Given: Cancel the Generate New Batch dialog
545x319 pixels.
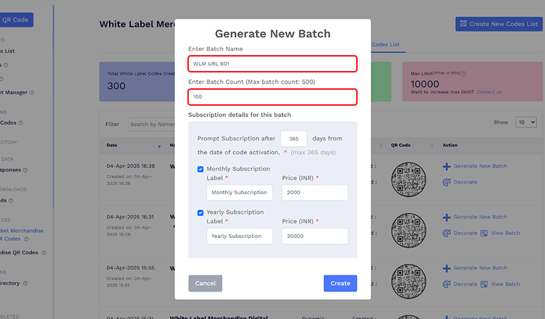Looking at the screenshot, I should coord(205,283).
